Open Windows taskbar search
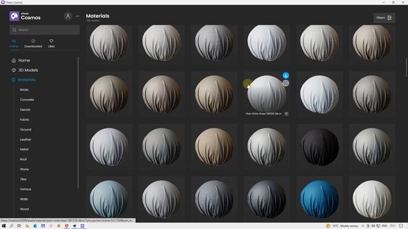Screen dimensions: 408x229 (11, 226)
